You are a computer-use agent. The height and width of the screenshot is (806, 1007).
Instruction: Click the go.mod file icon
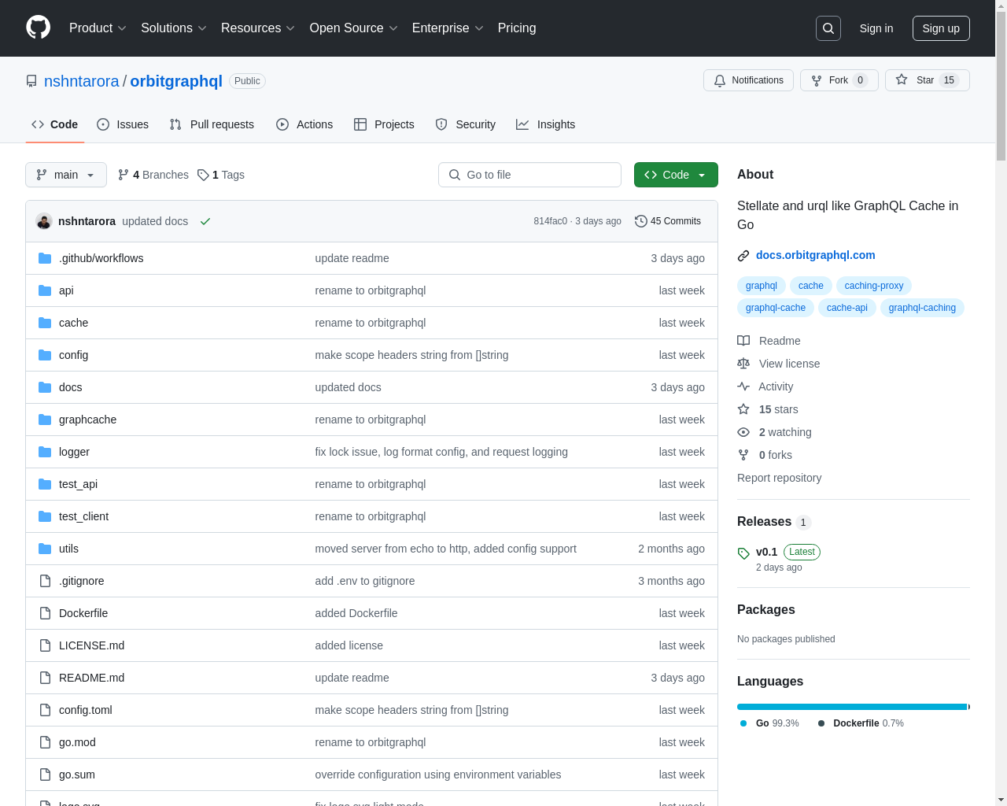pyautogui.click(x=45, y=742)
